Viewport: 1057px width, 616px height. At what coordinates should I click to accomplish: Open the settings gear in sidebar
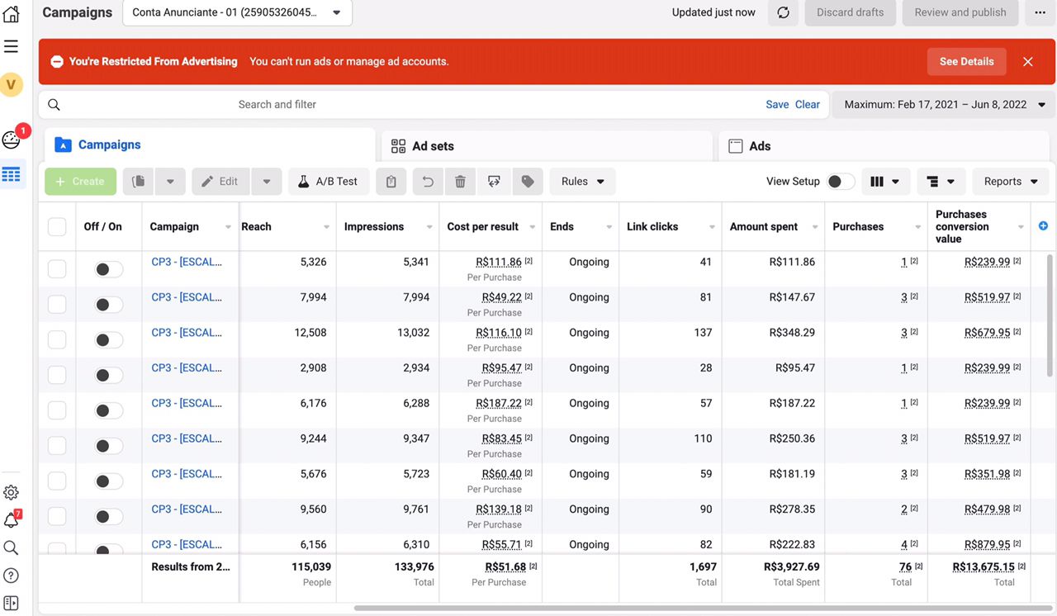[x=12, y=493]
